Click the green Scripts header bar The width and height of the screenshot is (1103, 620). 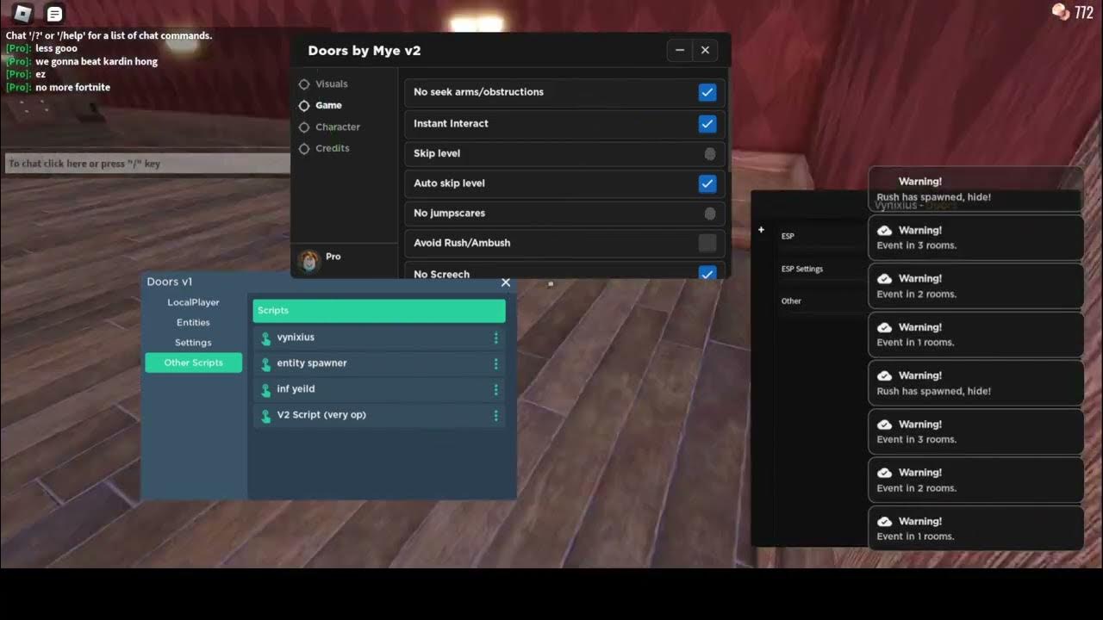pos(379,311)
